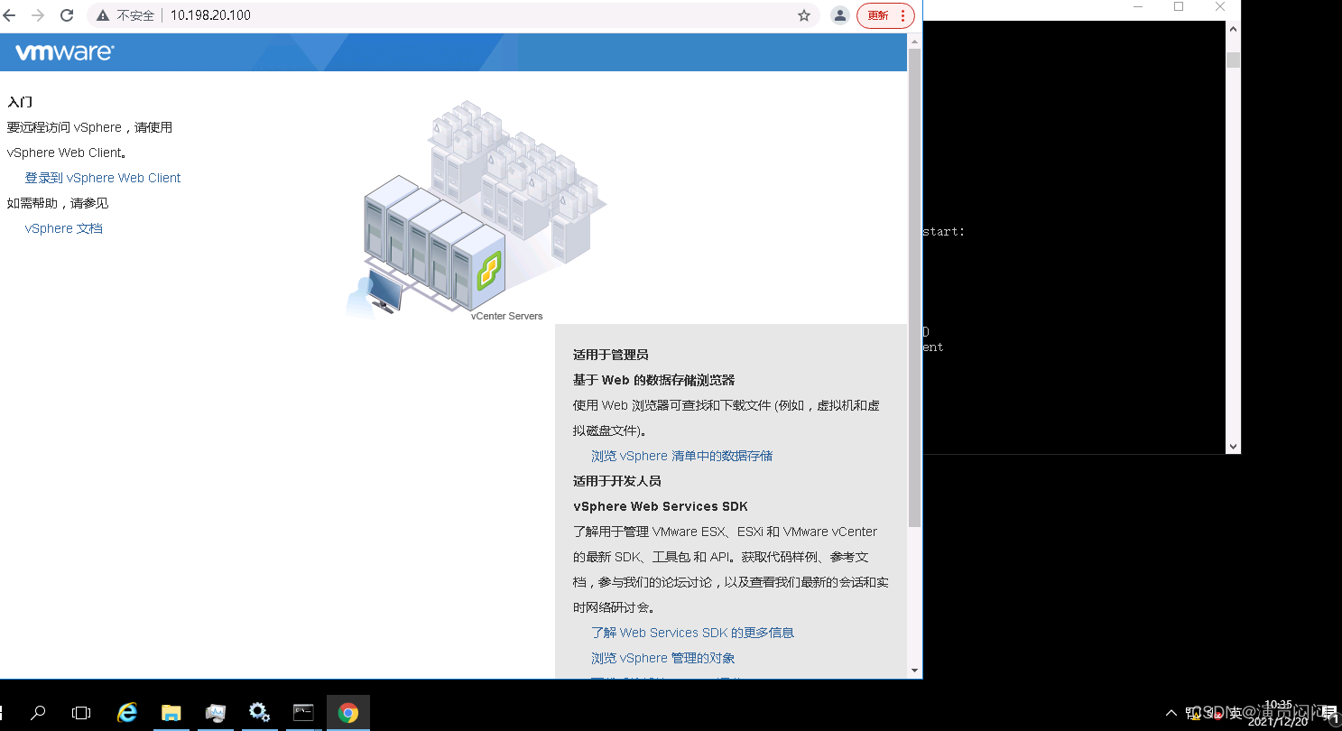Image resolution: width=1342 pixels, height=731 pixels.
Task: Open Windows search from the taskbar
Action: (38, 713)
